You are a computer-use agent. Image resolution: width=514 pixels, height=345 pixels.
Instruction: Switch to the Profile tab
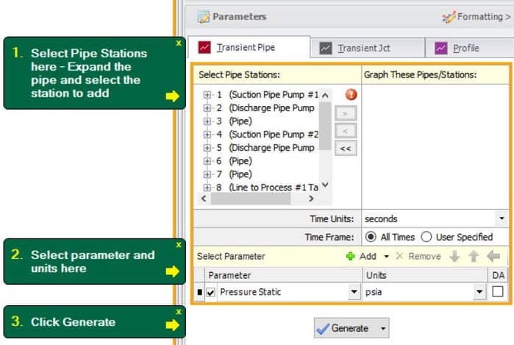pos(469,49)
